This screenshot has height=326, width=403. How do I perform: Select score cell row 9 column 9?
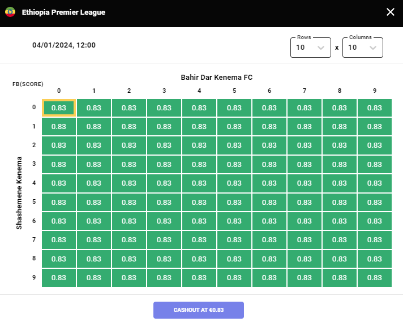coord(374,278)
